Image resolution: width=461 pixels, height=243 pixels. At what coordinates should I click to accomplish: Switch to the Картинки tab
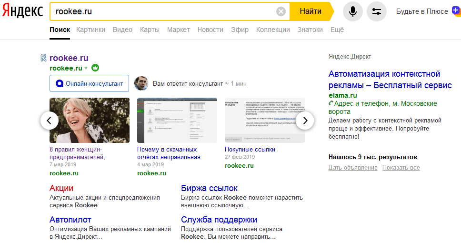pyautogui.click(x=90, y=30)
